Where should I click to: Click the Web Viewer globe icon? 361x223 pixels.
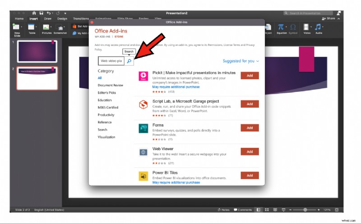click(143, 152)
